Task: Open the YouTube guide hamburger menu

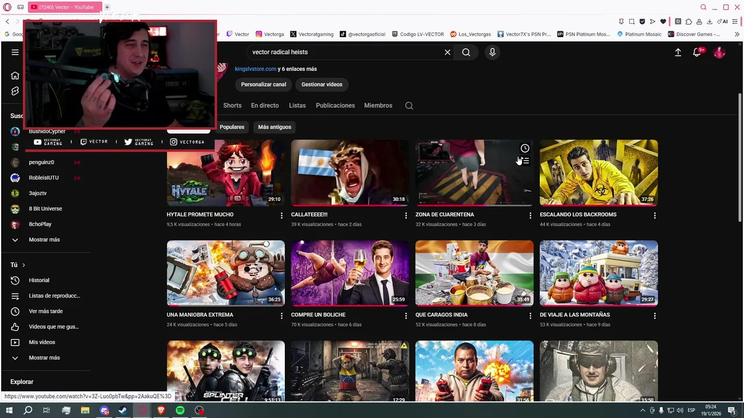Action: [15, 52]
